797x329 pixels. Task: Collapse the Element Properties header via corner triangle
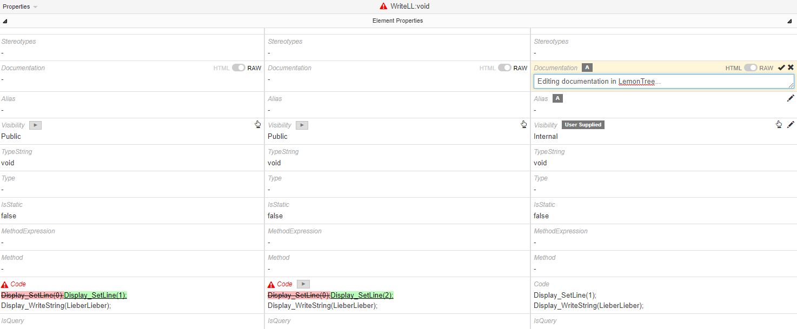(5, 21)
